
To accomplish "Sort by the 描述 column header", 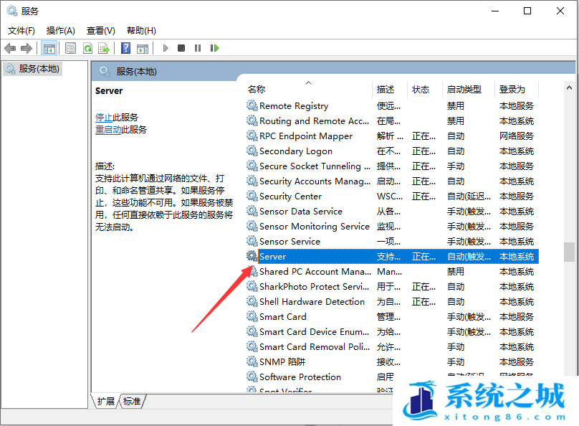I will [x=390, y=89].
